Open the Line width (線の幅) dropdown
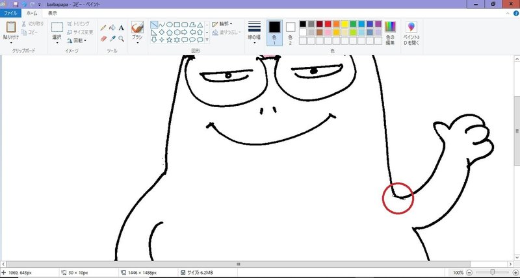Image resolution: width=520 pixels, height=278 pixels. click(254, 33)
